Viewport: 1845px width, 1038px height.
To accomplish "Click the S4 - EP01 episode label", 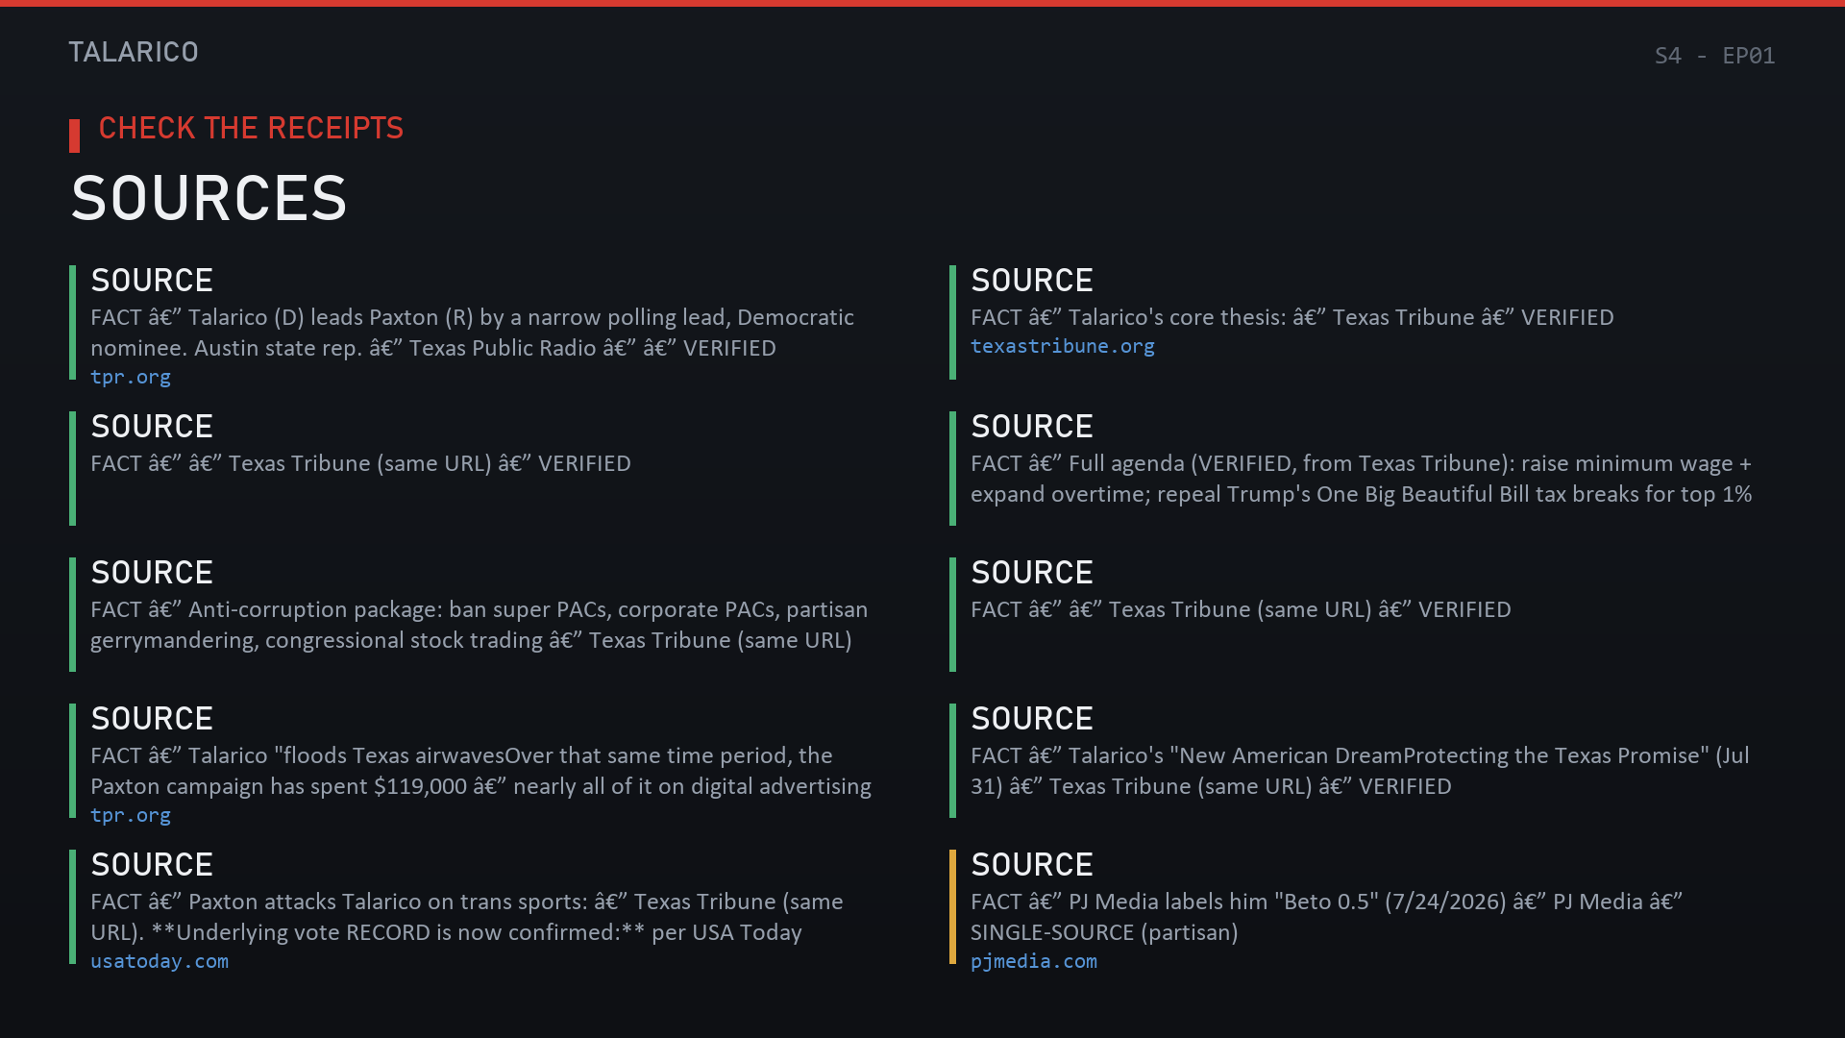I will pyautogui.click(x=1714, y=56).
